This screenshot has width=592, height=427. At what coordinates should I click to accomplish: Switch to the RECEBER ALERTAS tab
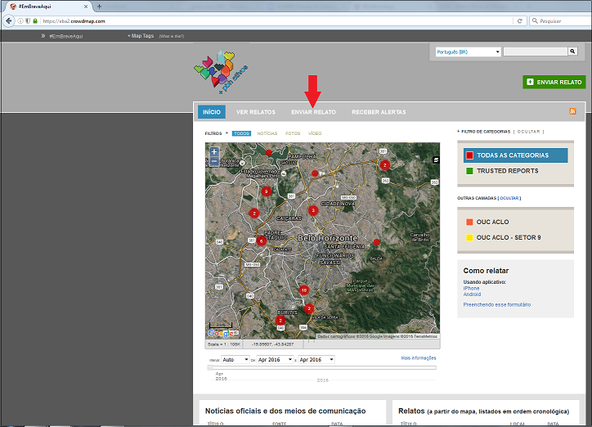(379, 112)
